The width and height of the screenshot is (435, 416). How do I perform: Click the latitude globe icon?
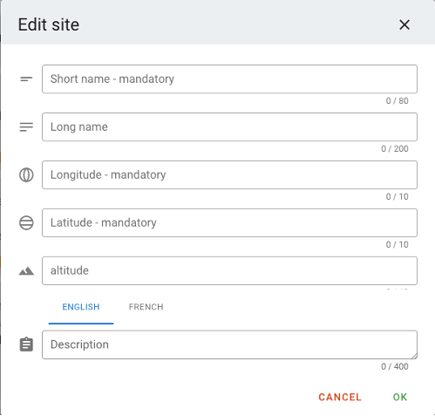point(26,223)
